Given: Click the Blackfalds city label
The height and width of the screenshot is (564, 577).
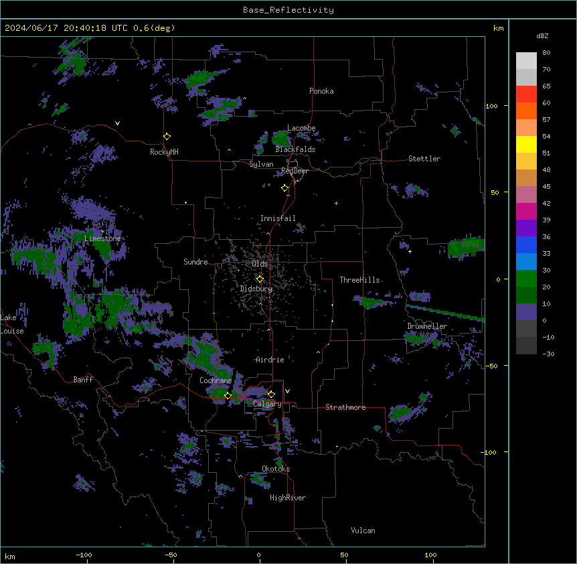Looking at the screenshot, I should 295,149.
